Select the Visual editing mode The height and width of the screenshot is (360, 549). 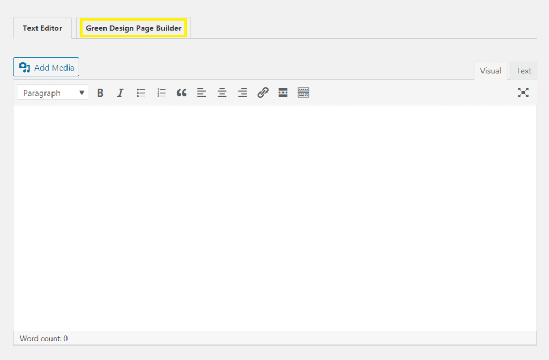point(491,70)
